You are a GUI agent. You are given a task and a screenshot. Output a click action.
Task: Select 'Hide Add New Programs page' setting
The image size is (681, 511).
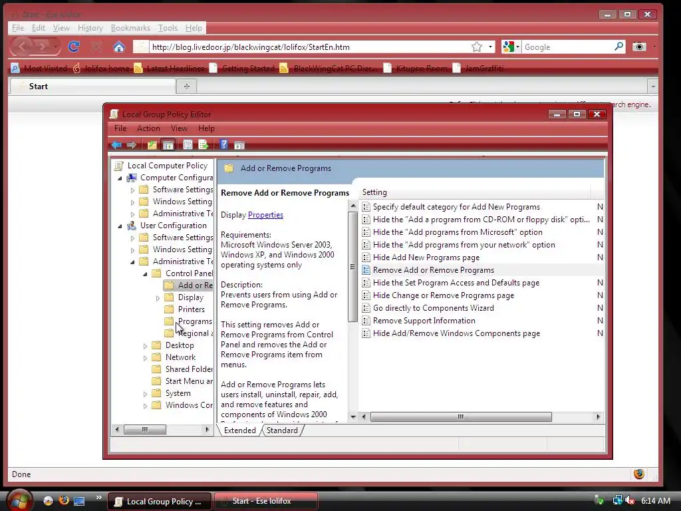[426, 257]
